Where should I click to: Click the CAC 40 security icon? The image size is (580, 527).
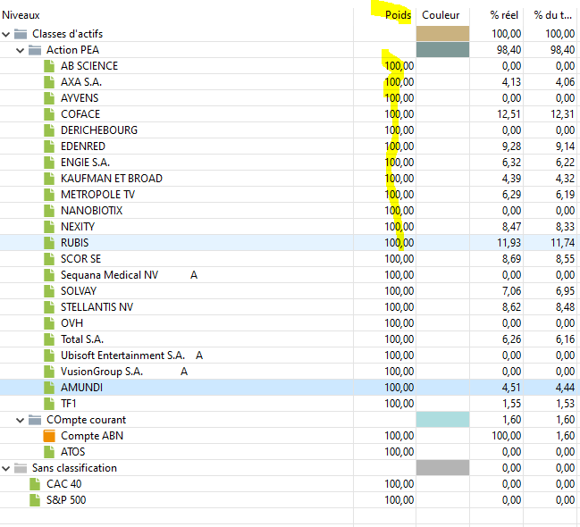(35, 484)
